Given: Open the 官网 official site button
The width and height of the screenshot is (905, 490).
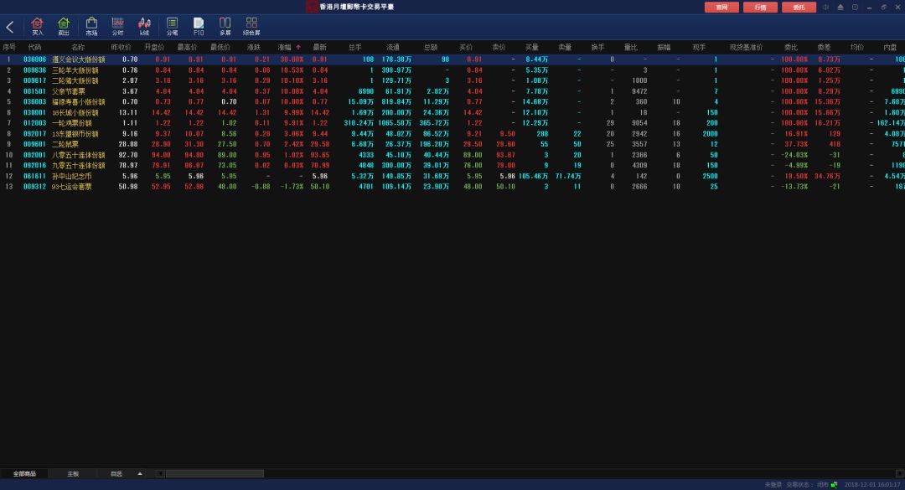Looking at the screenshot, I should 721,7.
